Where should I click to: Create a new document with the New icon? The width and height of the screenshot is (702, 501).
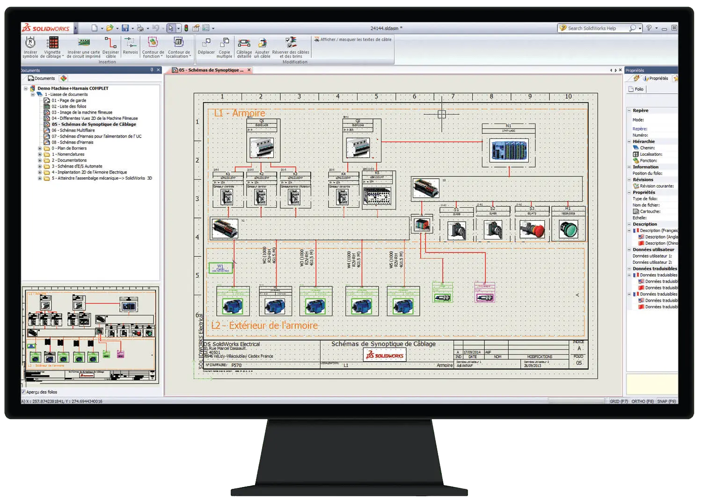click(95, 28)
